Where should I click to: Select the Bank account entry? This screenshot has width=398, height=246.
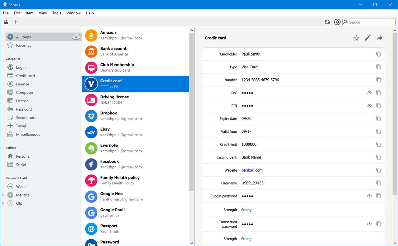(x=136, y=51)
